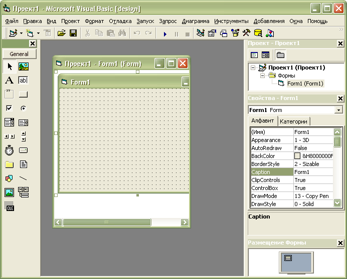The width and height of the screenshot is (347, 279).
Task: Switch to the Категории tab
Action: 293,121
